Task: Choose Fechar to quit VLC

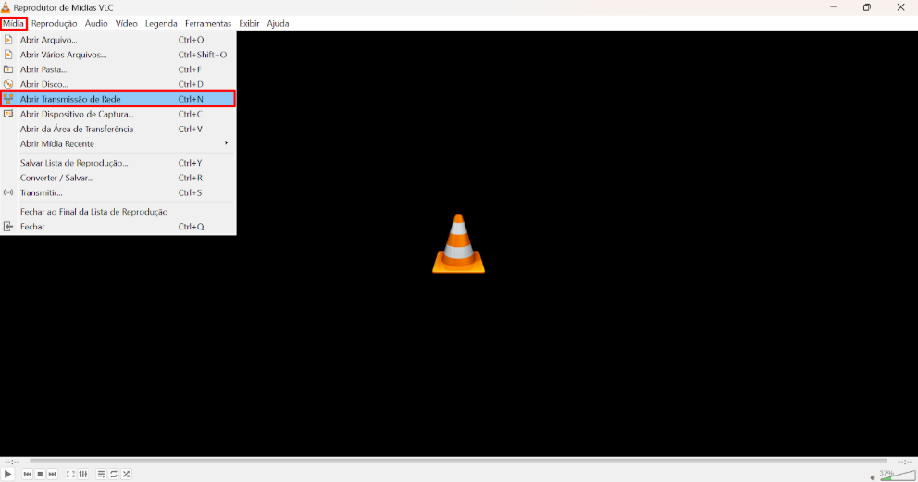Action: (118, 227)
